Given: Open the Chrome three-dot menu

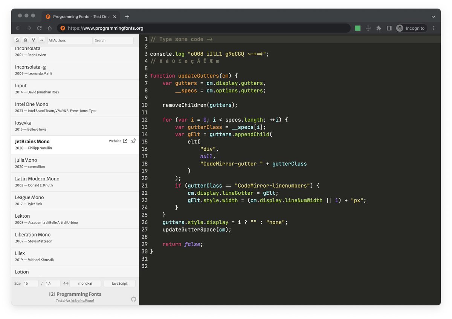Looking at the screenshot, I should point(434,28).
